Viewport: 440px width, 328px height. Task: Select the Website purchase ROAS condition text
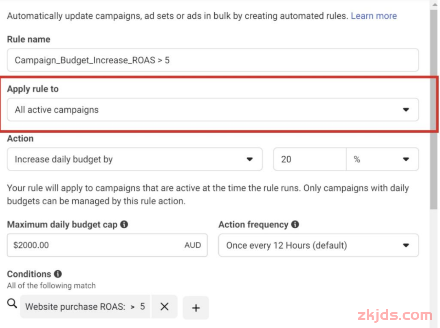(x=75, y=307)
